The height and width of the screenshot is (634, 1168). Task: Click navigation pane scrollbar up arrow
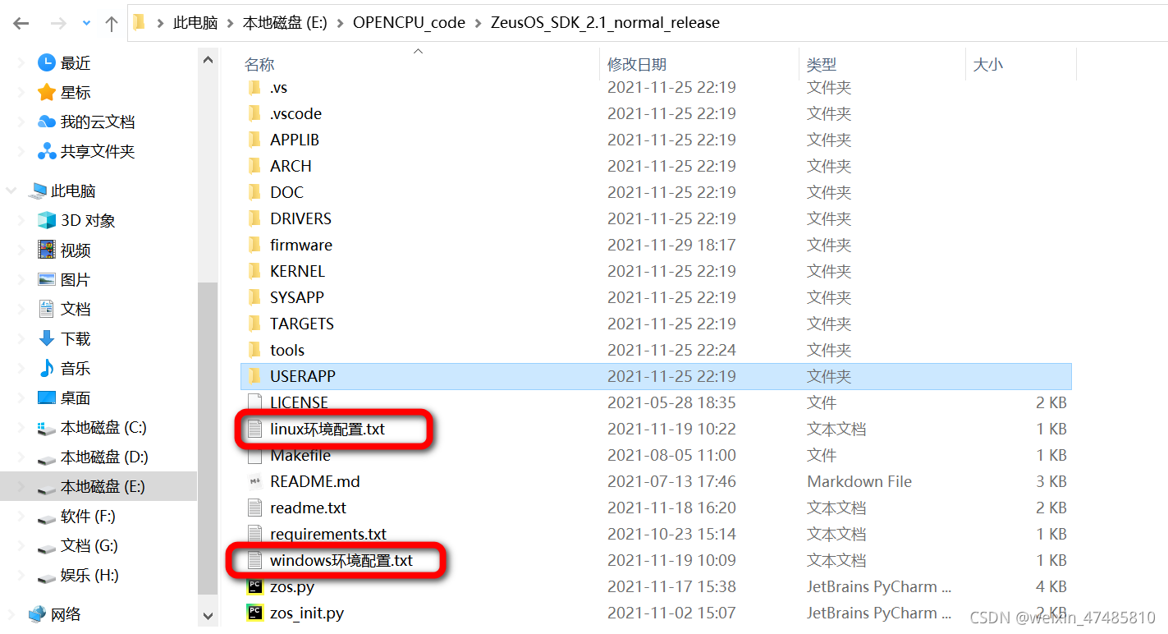click(x=208, y=59)
